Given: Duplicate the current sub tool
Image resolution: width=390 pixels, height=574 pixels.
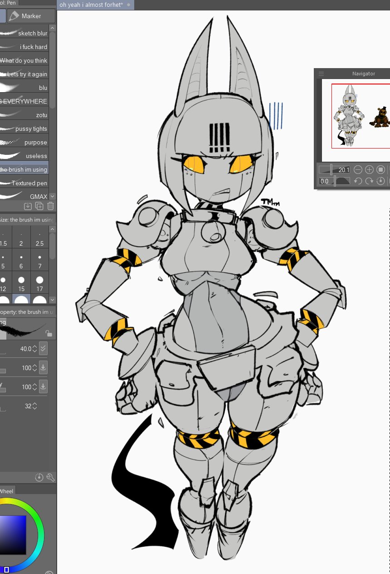Looking at the screenshot, I should [x=39, y=206].
